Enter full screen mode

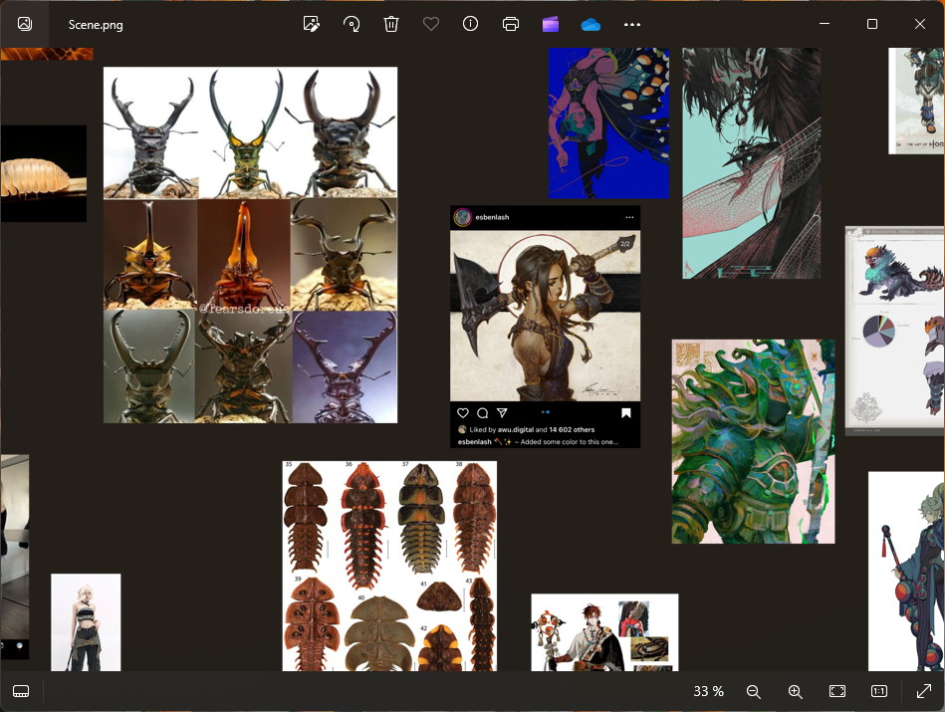pos(923,691)
